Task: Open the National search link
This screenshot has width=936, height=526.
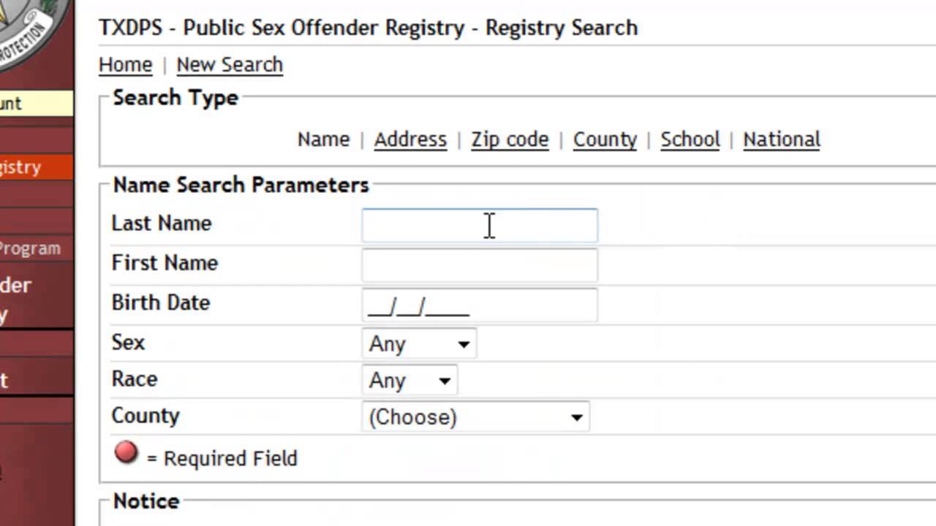Action: (781, 140)
